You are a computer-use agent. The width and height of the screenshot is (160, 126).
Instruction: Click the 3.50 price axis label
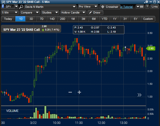pos(150,33)
